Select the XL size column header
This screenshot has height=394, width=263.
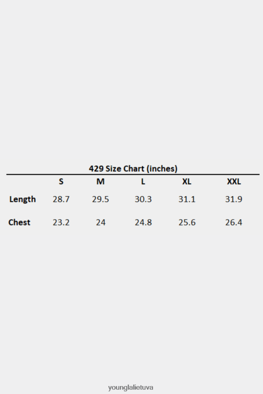click(187, 182)
